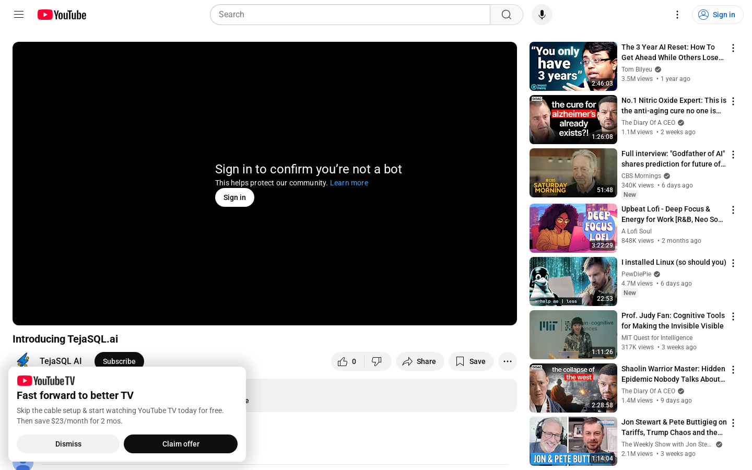Viewport: 752px width, 470px height.
Task: Open title Full interview Godfather of AI
Action: [674, 159]
